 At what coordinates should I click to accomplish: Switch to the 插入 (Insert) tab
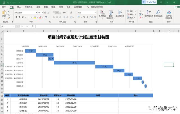[x=19, y=7]
